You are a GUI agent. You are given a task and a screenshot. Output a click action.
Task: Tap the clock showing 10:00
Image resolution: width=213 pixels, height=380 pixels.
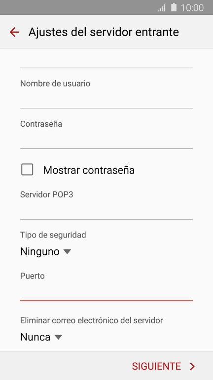tap(192, 8)
